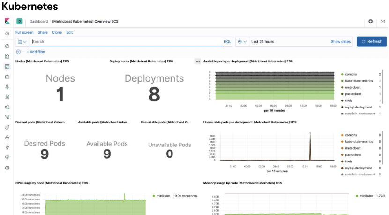The width and height of the screenshot is (389, 215).
Task: Click the green minikube CPU legend dot
Action: click(x=154, y=196)
